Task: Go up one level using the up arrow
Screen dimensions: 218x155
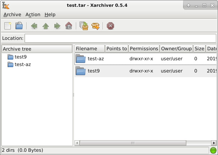Action: pyautogui.click(x=46, y=26)
